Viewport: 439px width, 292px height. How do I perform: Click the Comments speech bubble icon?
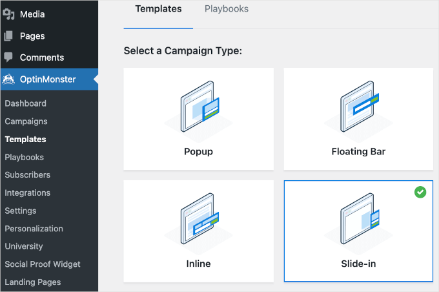(8, 57)
